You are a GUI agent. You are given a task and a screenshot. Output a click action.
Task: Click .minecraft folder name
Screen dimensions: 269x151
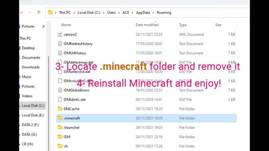[x=71, y=118]
